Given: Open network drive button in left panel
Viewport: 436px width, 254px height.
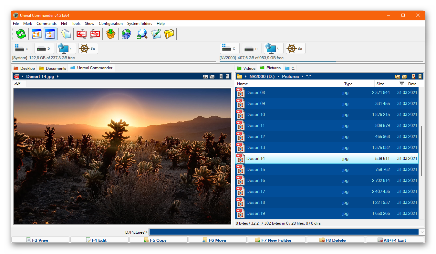Looking at the screenshot, I should click(66, 48).
